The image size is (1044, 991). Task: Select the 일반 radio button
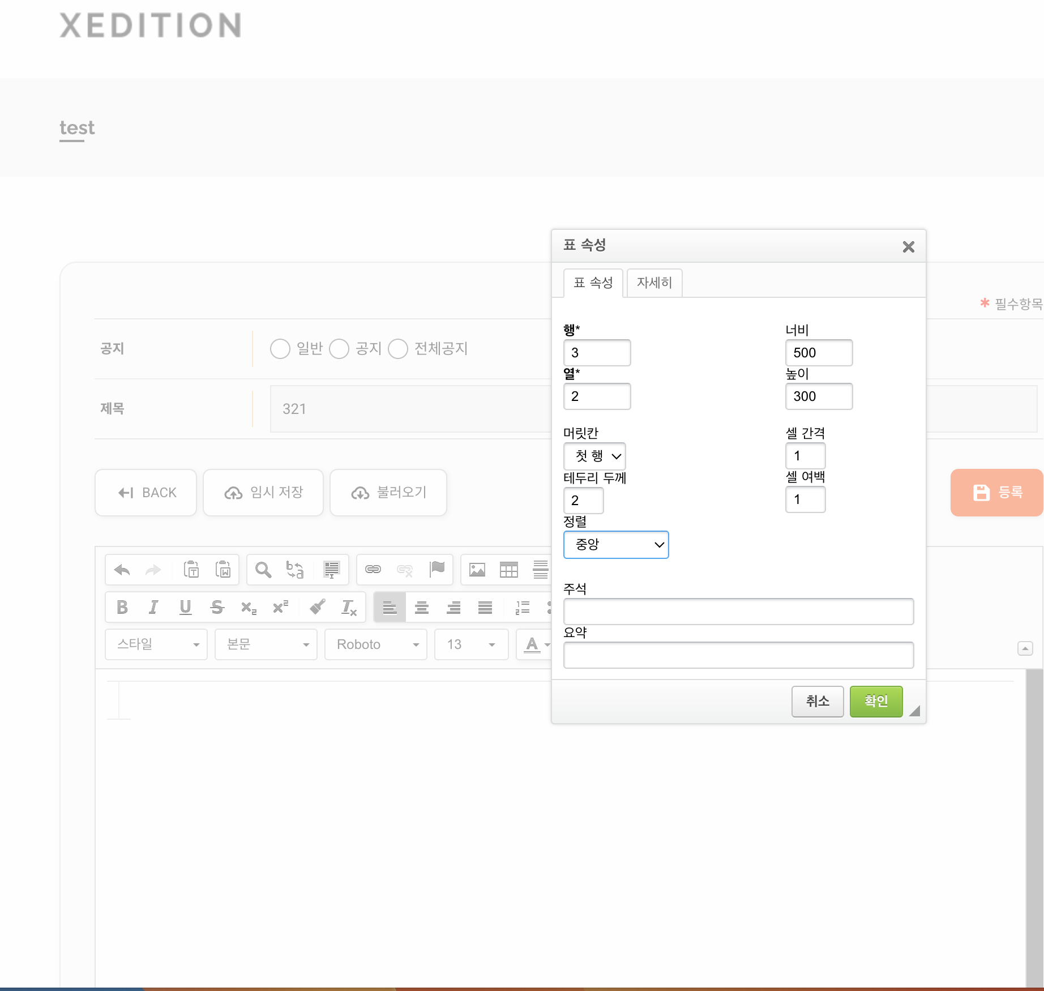pyautogui.click(x=280, y=349)
